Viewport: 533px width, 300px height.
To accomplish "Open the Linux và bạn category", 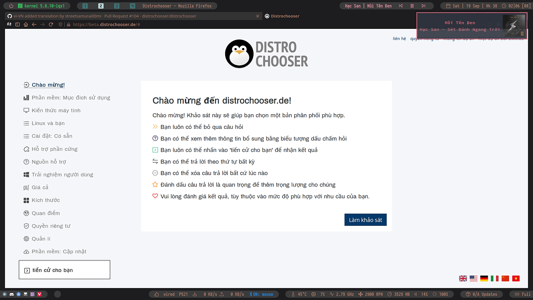I will click(x=44, y=124).
